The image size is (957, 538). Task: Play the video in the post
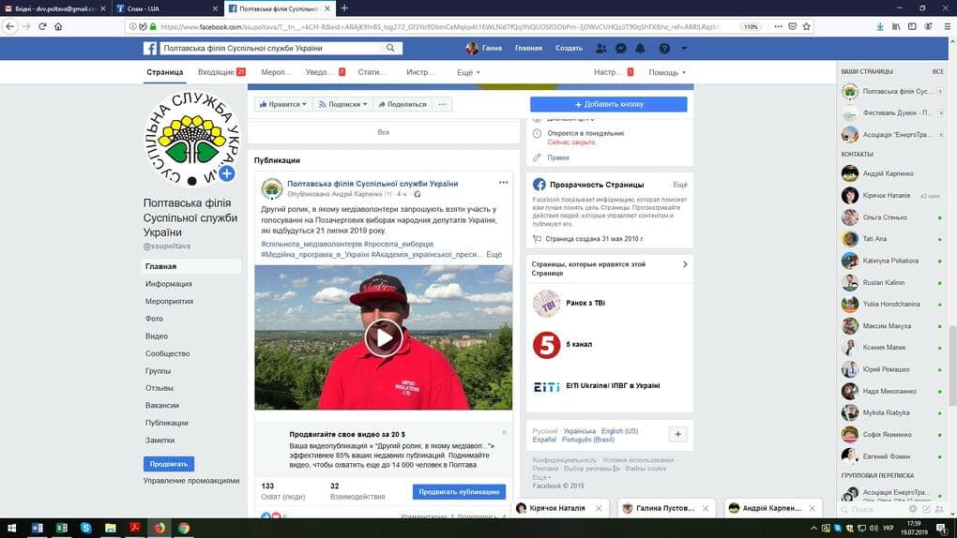384,337
